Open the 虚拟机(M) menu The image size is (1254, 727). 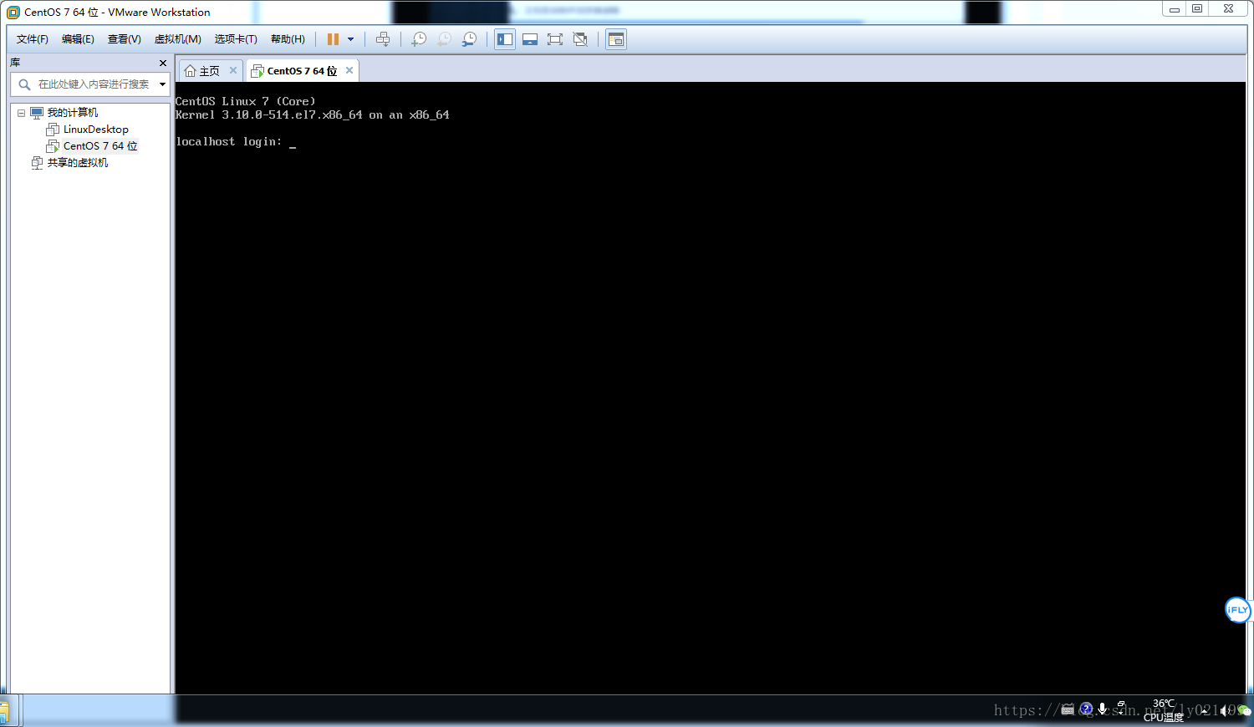click(178, 39)
